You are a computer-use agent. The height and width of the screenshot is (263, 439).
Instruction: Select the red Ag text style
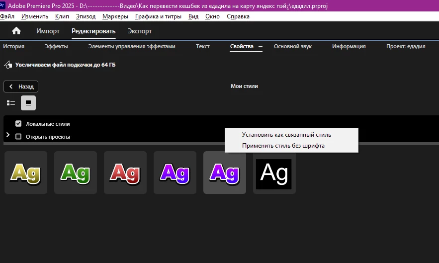(x=125, y=173)
